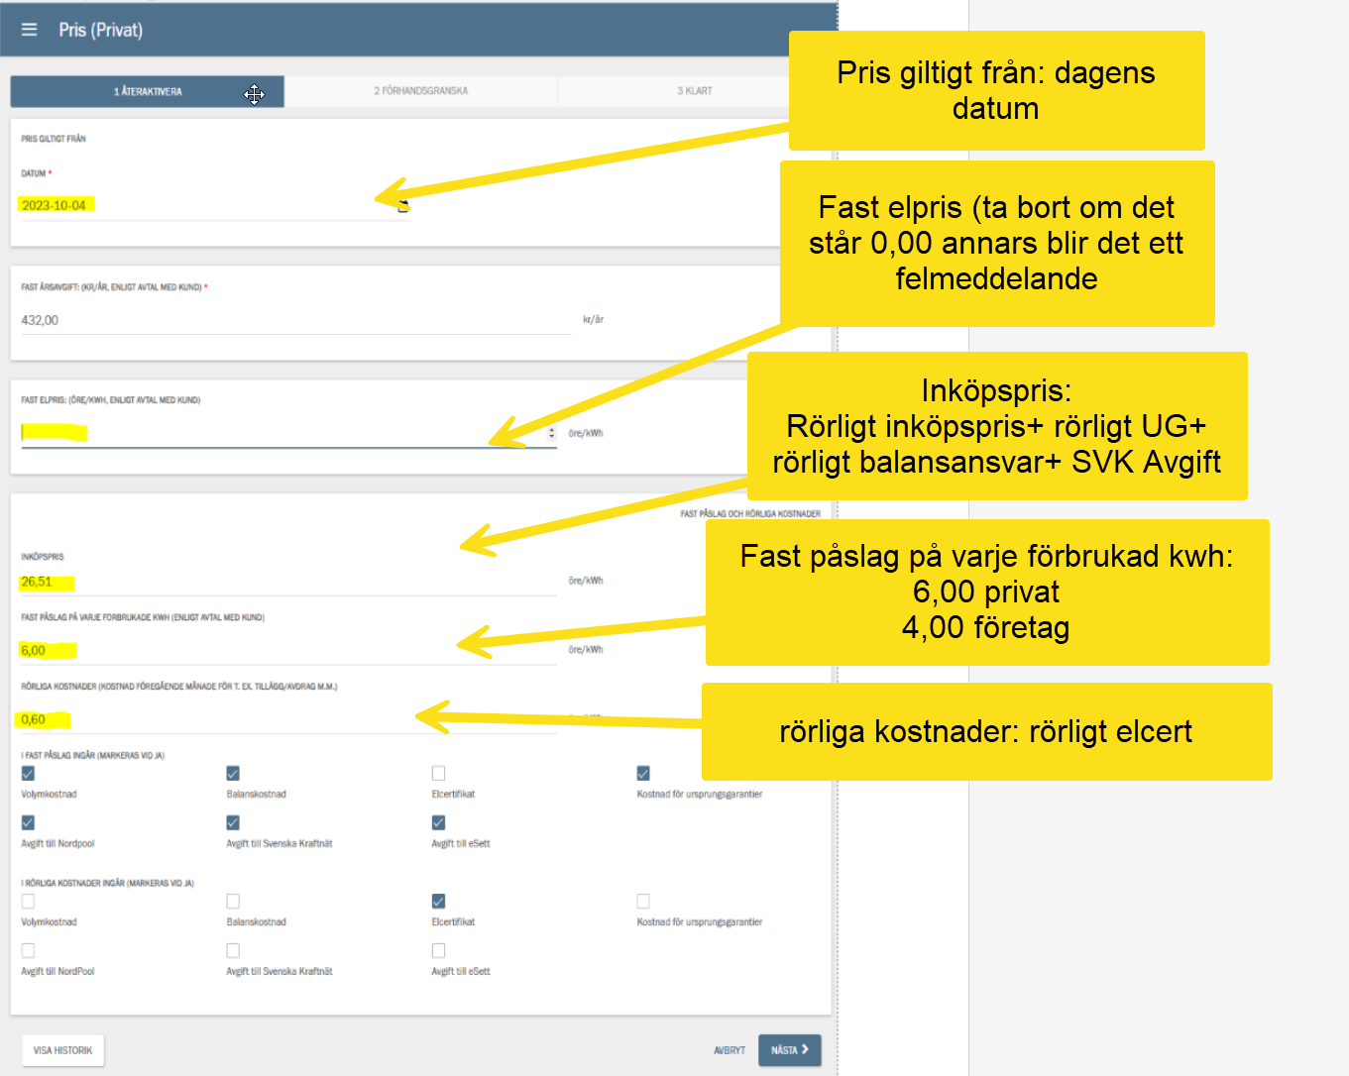Open the calendar picker in the Datum field
This screenshot has width=1349, height=1076.
pos(402,206)
